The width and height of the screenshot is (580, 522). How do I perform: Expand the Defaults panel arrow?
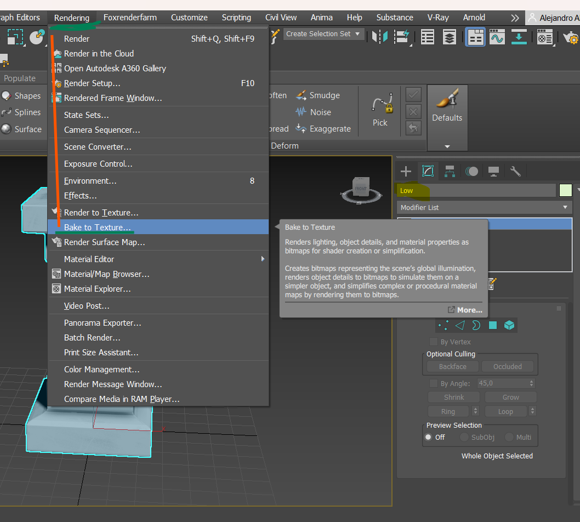[447, 146]
